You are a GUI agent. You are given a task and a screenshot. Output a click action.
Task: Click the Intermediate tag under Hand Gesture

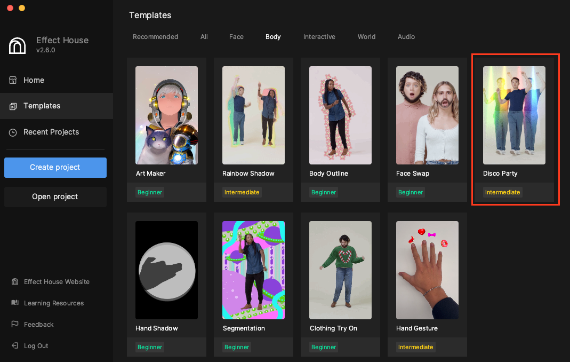(415, 347)
